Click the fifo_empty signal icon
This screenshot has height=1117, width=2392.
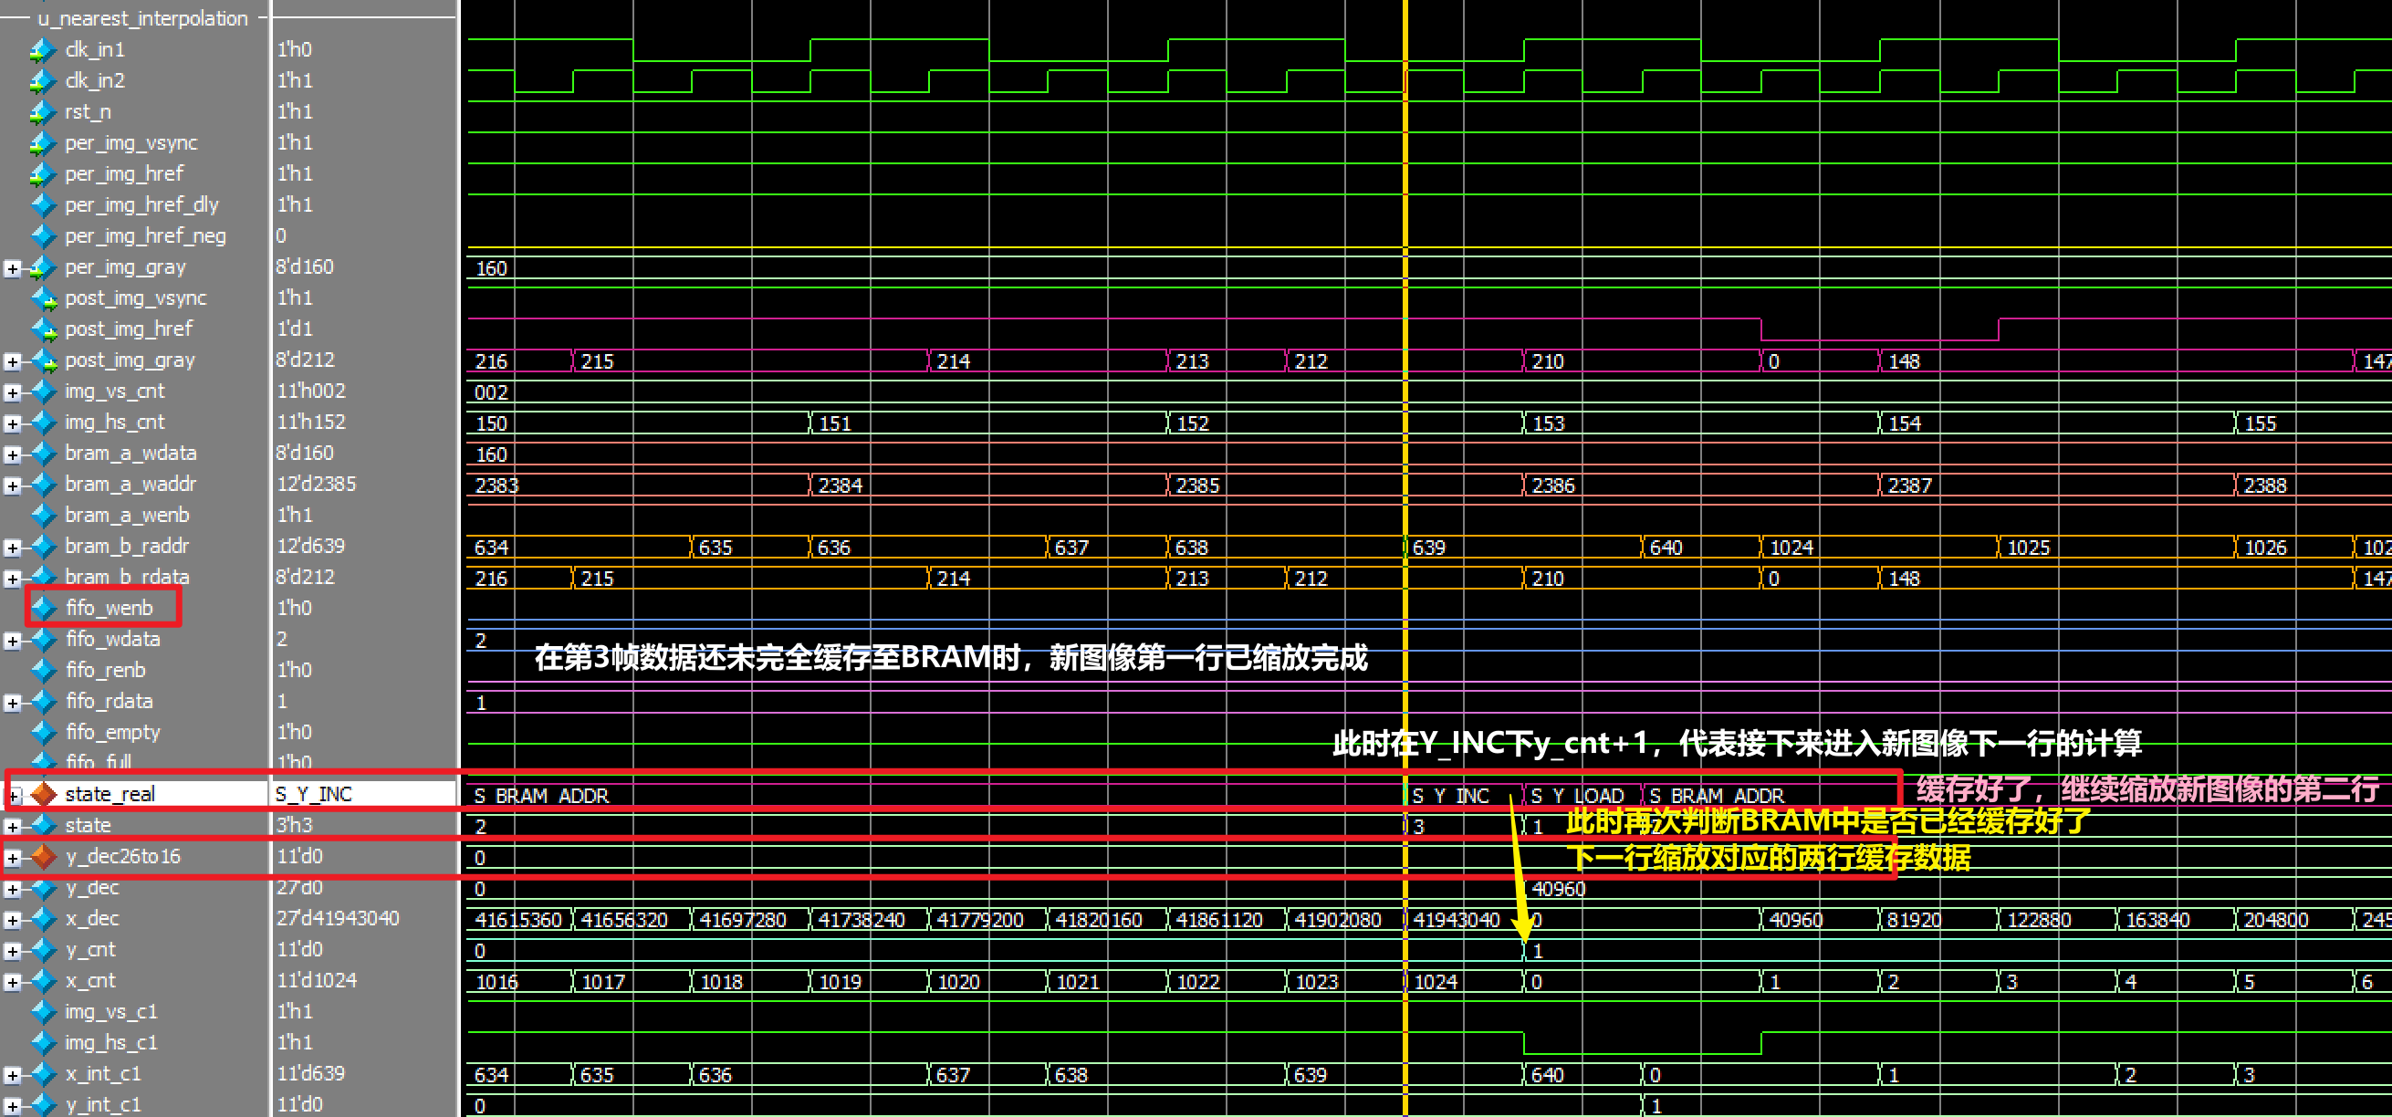click(x=44, y=733)
